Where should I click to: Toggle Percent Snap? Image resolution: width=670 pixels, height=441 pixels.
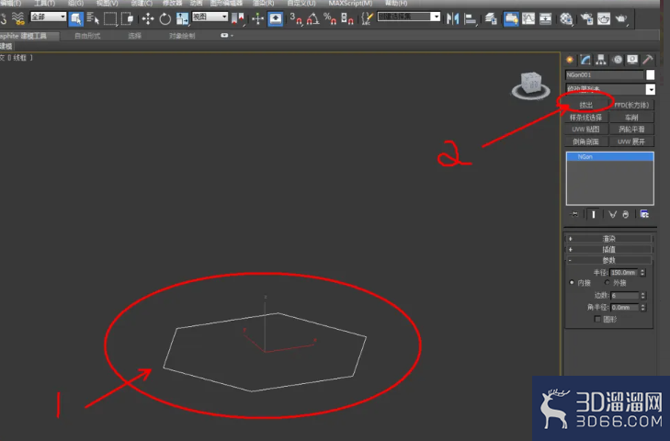tap(330, 18)
